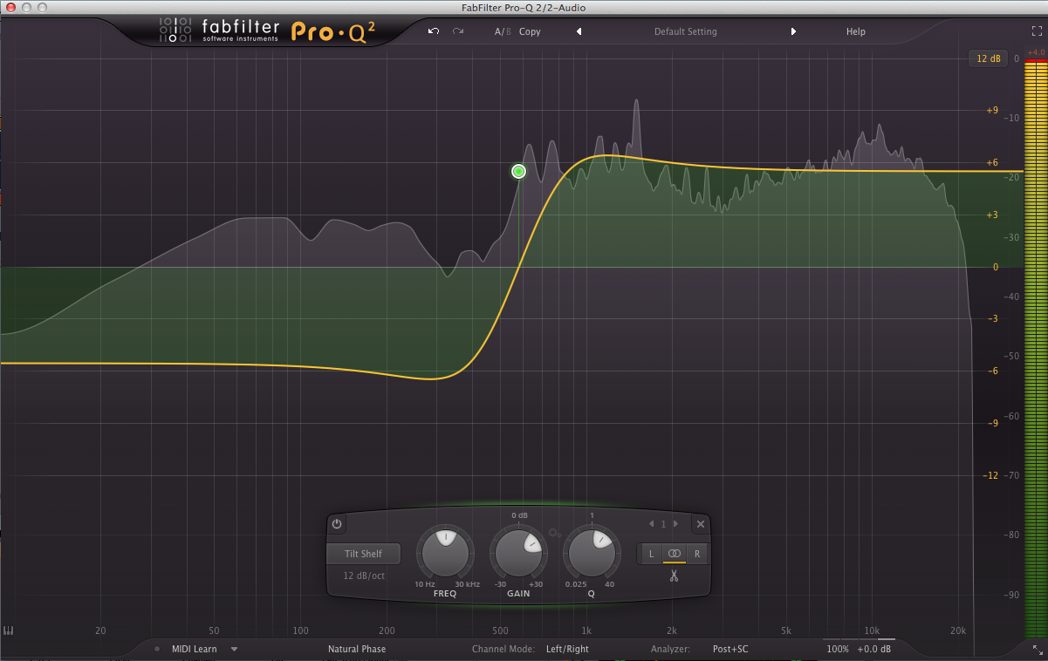This screenshot has width=1048, height=661.
Task: Delete the band with X button
Action: [700, 524]
